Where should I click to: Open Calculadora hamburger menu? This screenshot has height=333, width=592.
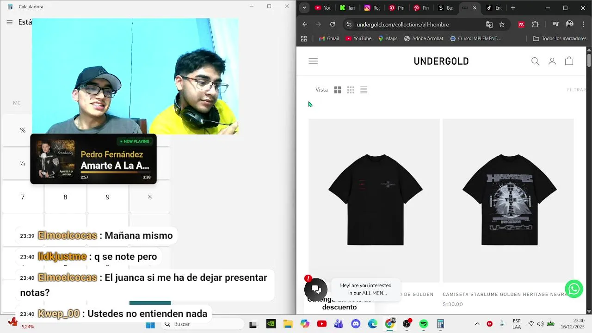[x=9, y=22]
